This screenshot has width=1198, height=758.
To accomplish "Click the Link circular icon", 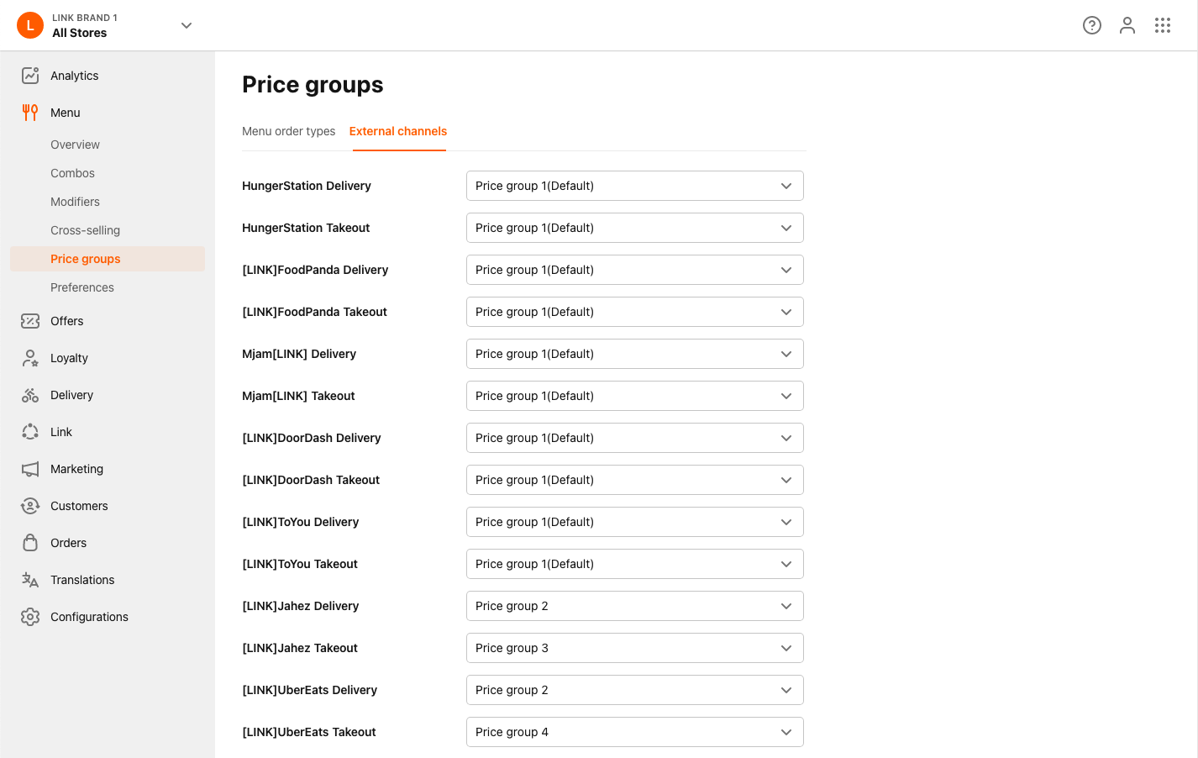I will pyautogui.click(x=30, y=432).
